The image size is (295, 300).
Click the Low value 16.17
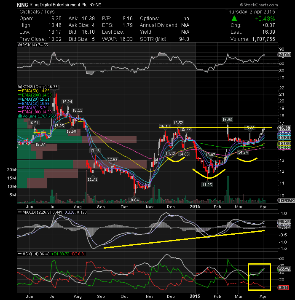[55, 32]
